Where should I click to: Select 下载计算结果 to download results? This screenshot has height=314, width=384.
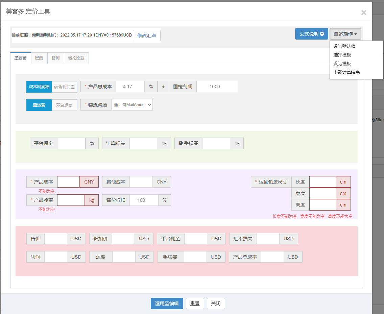(346, 72)
